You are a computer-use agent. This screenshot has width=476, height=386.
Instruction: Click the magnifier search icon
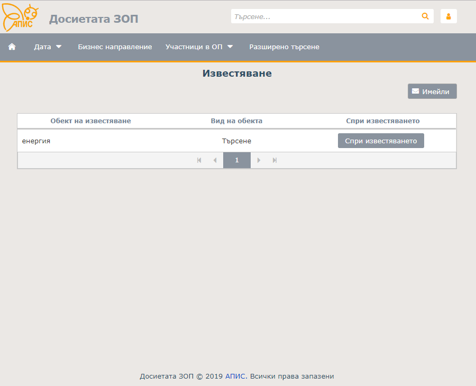pyautogui.click(x=425, y=16)
